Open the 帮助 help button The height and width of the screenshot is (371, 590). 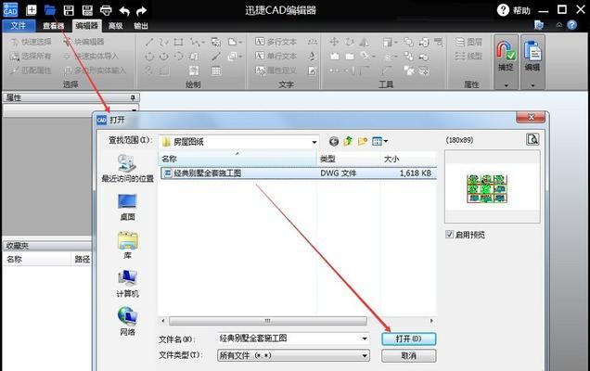point(513,10)
